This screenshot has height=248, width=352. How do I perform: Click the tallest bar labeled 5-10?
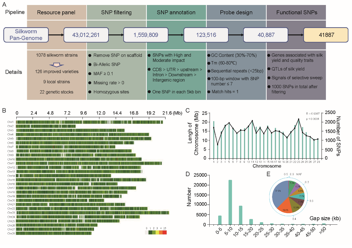pos(230,202)
